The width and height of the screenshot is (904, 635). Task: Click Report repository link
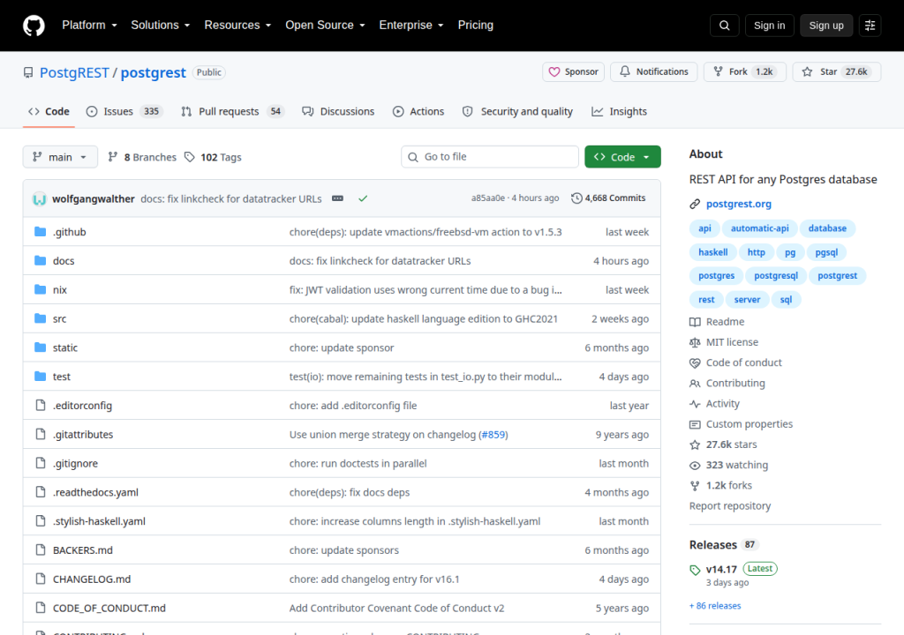point(730,506)
